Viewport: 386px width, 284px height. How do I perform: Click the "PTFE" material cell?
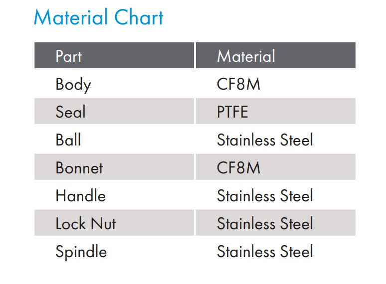pos(232,112)
